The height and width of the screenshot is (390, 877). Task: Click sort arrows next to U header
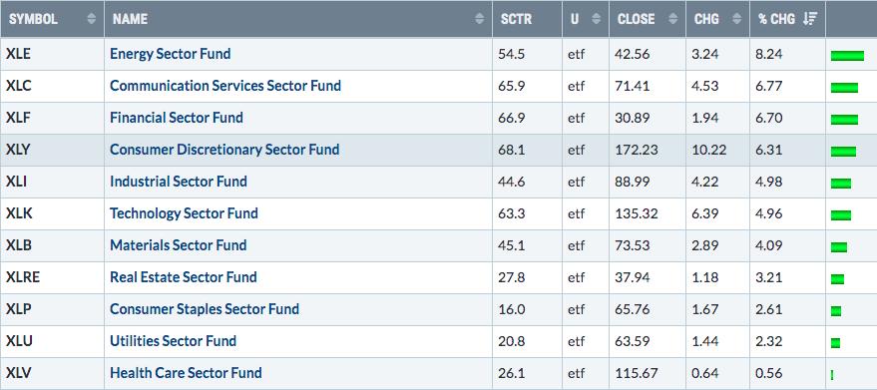point(597,19)
